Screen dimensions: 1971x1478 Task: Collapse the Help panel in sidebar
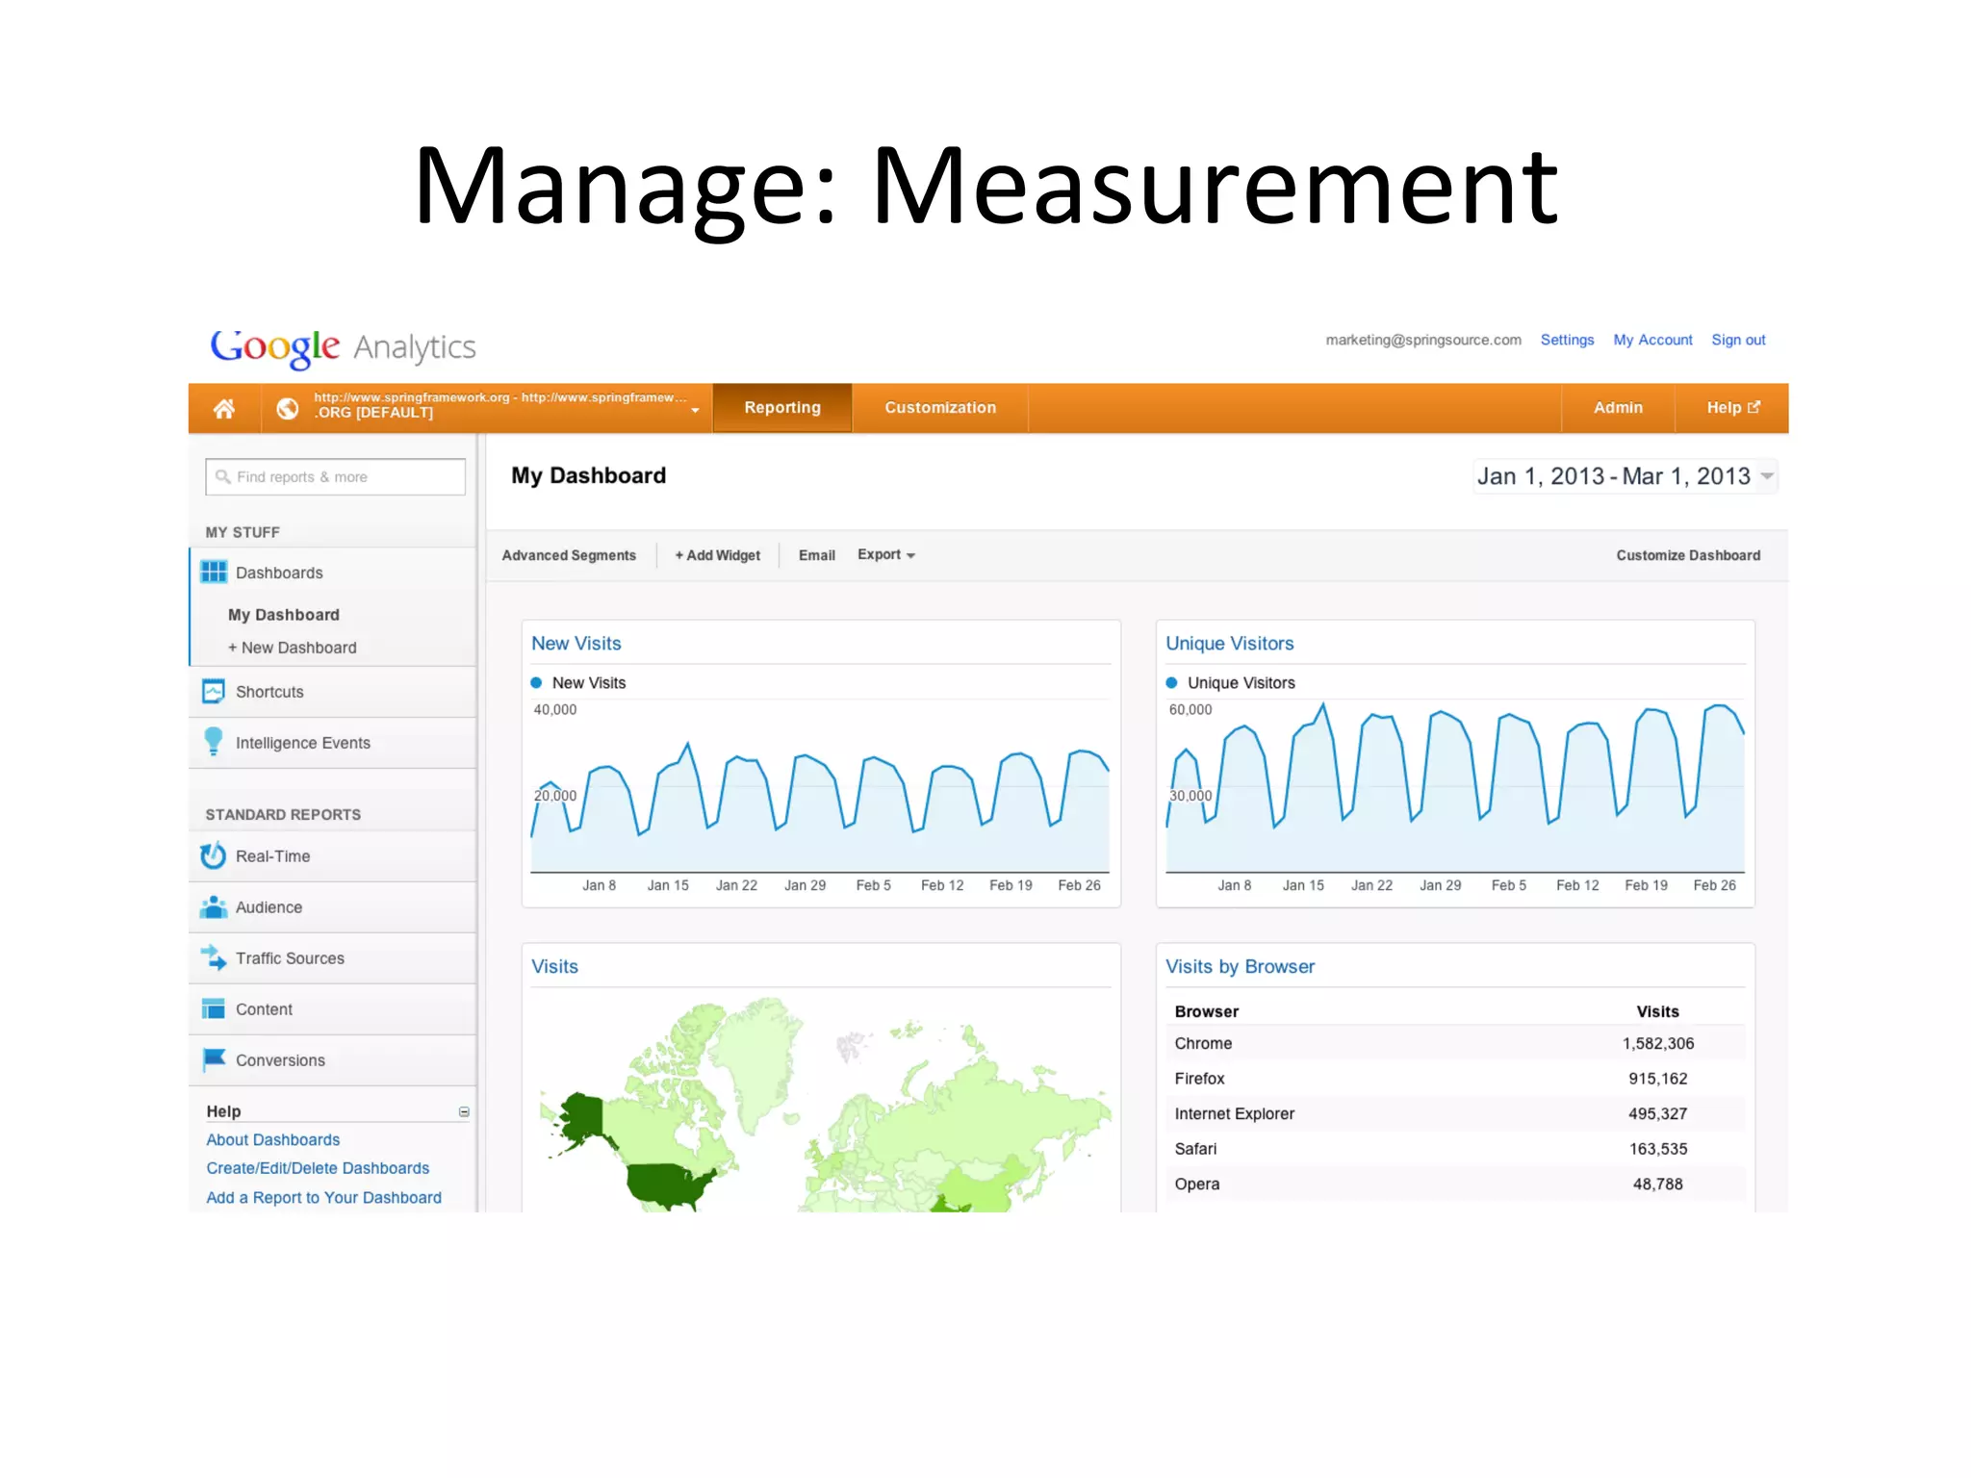pyautogui.click(x=464, y=1111)
